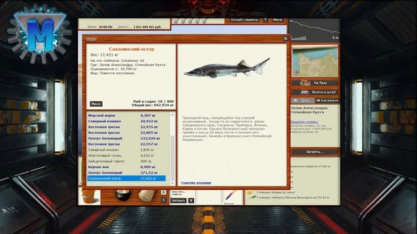This screenshot has width=417, height=234.
Task: Select the Зайцеголовый терпуг 209 гр row
Action: (x=127, y=161)
